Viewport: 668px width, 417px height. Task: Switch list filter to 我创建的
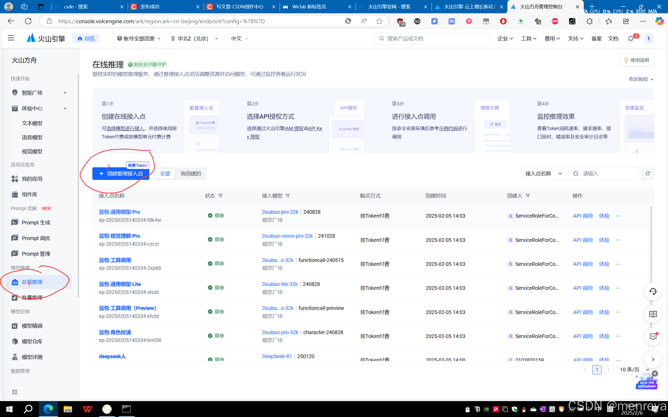tap(190, 174)
